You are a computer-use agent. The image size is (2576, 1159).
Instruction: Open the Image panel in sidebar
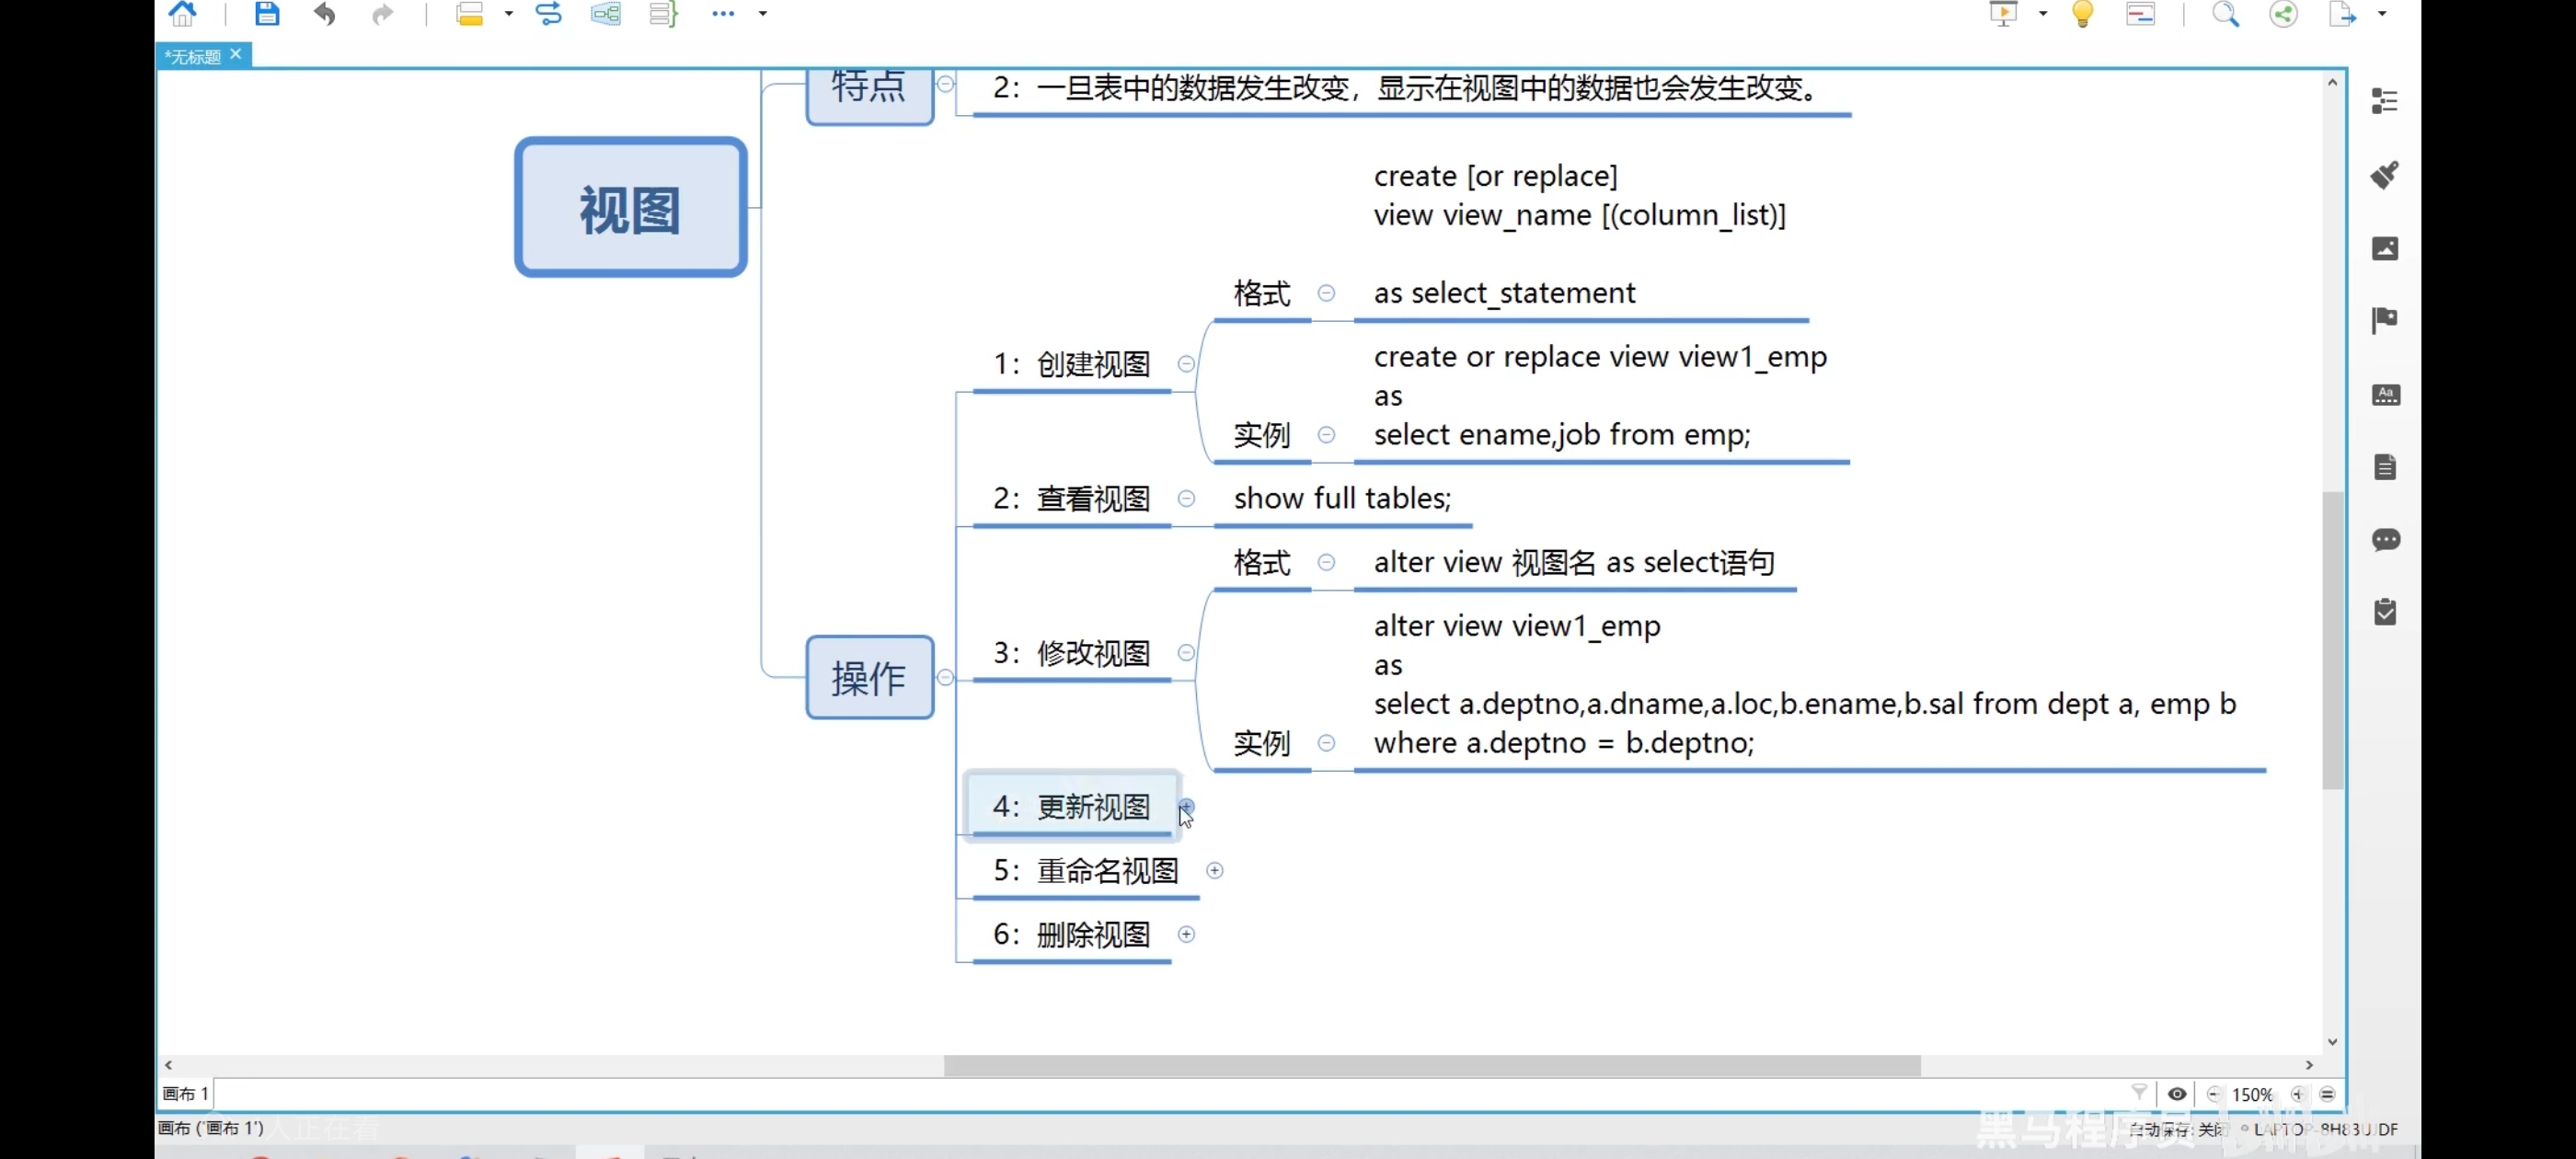coord(2384,248)
